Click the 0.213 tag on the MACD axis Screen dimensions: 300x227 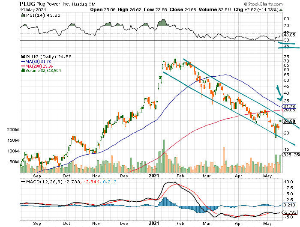290,205
